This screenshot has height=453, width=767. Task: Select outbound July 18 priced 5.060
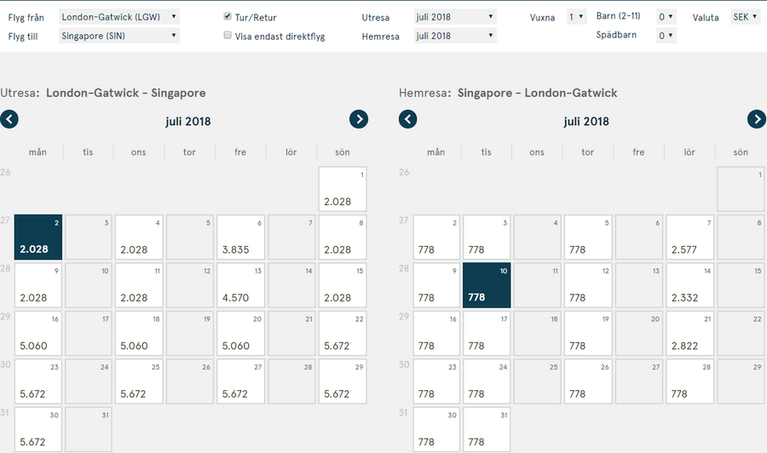(139, 333)
